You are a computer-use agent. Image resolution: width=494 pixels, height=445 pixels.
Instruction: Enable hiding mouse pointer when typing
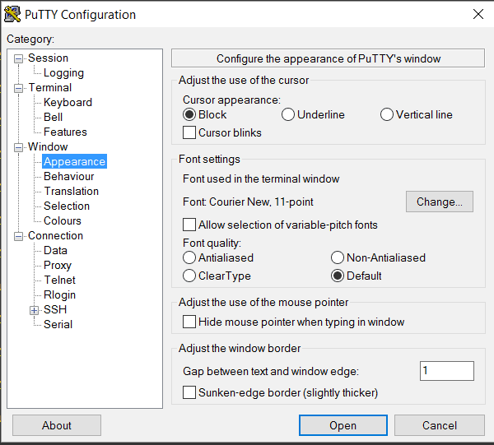(189, 322)
